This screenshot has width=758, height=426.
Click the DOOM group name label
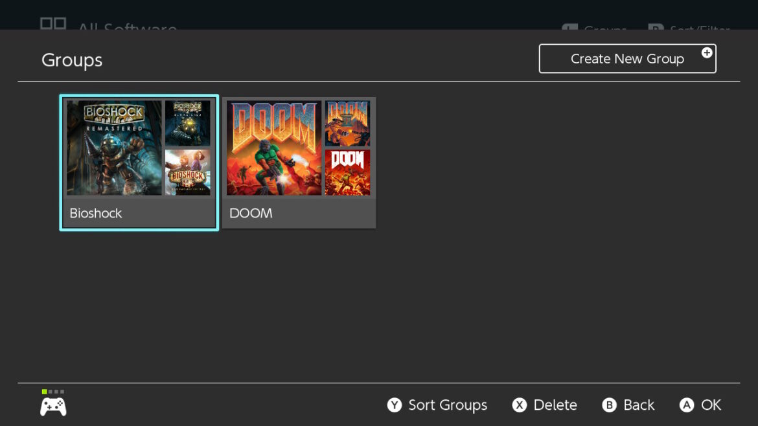coord(251,213)
